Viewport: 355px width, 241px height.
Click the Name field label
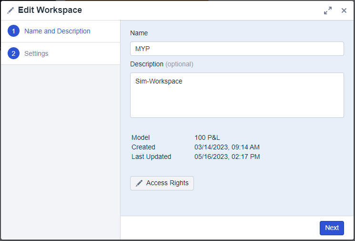139,33
